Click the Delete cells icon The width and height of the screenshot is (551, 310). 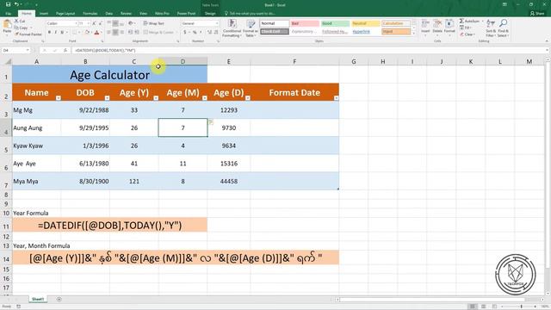(x=437, y=27)
